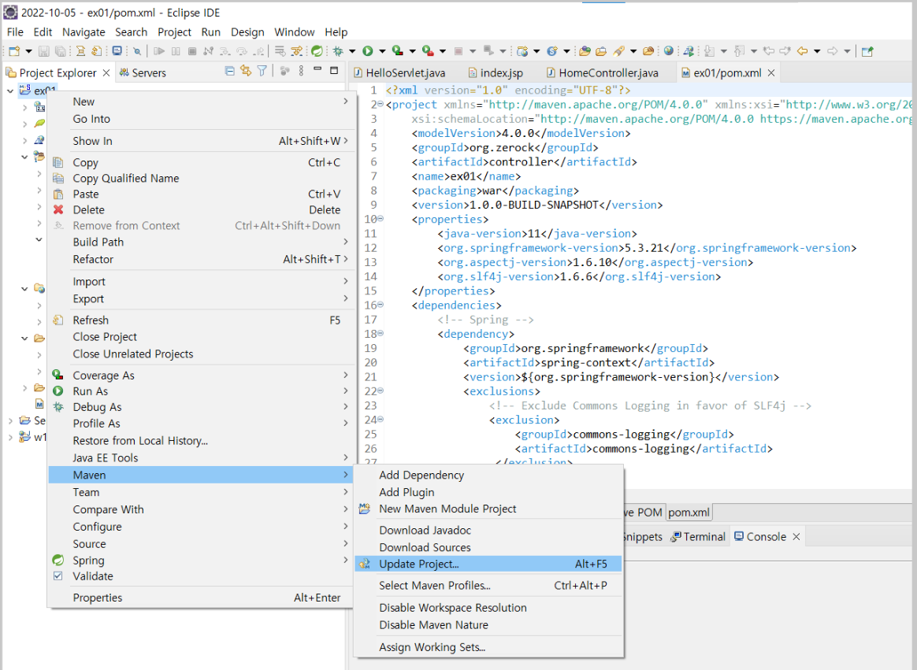Screen dimensions: 917x670
Task: Click the Save All toolbar icon
Action: click(60, 51)
